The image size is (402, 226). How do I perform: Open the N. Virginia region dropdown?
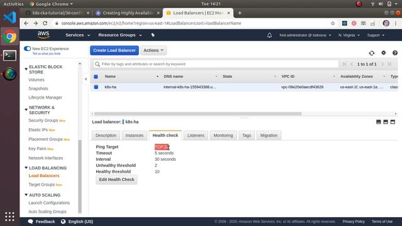[349, 35]
